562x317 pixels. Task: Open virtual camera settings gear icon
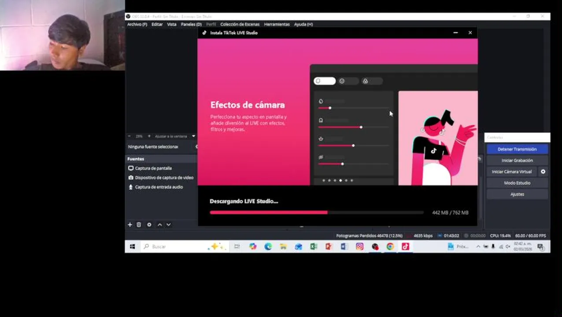point(543,172)
